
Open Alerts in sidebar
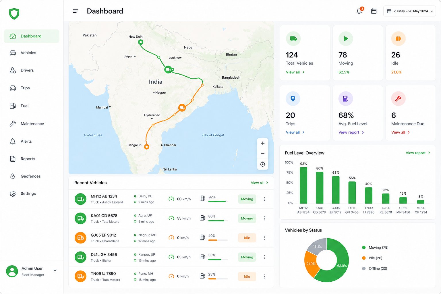click(x=32, y=141)
